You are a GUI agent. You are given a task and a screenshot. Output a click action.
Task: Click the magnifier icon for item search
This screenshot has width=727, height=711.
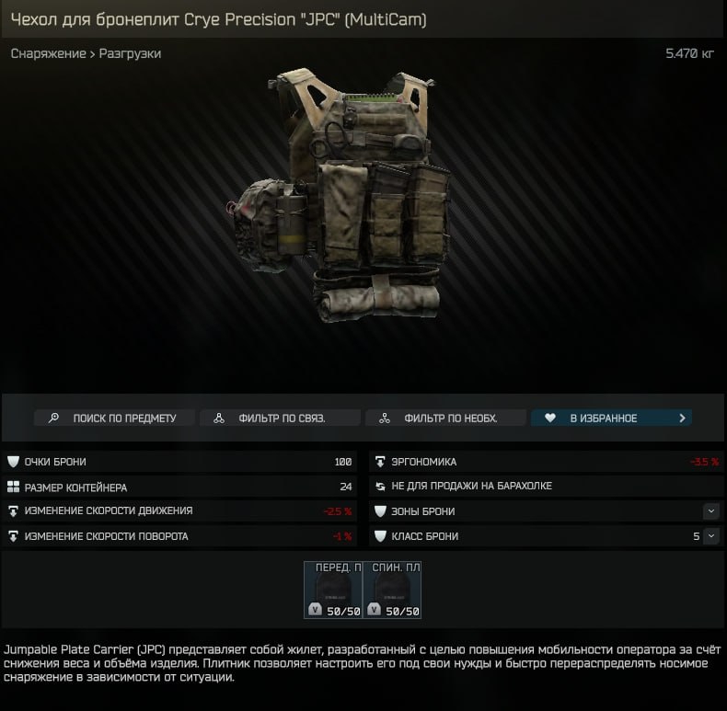tap(53, 418)
